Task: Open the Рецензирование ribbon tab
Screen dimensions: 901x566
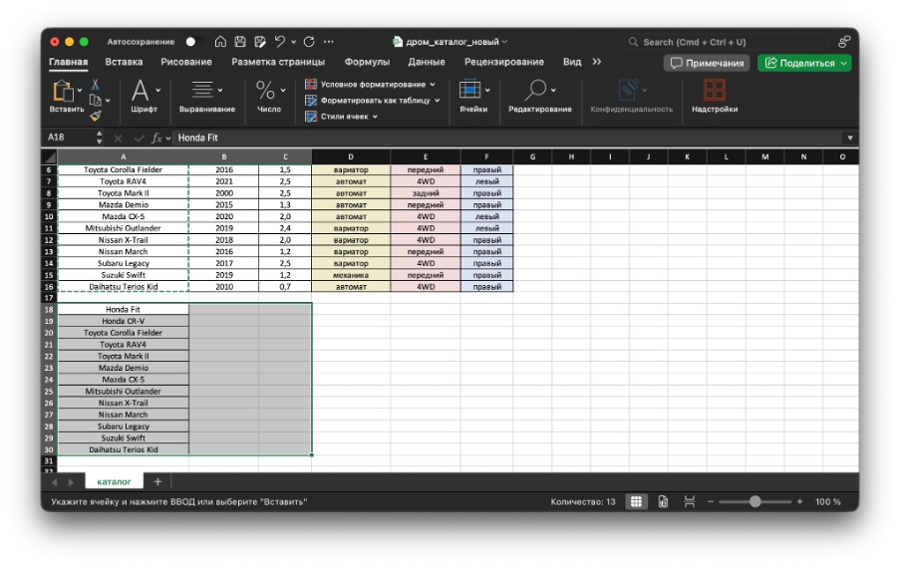Action: pyautogui.click(x=504, y=62)
